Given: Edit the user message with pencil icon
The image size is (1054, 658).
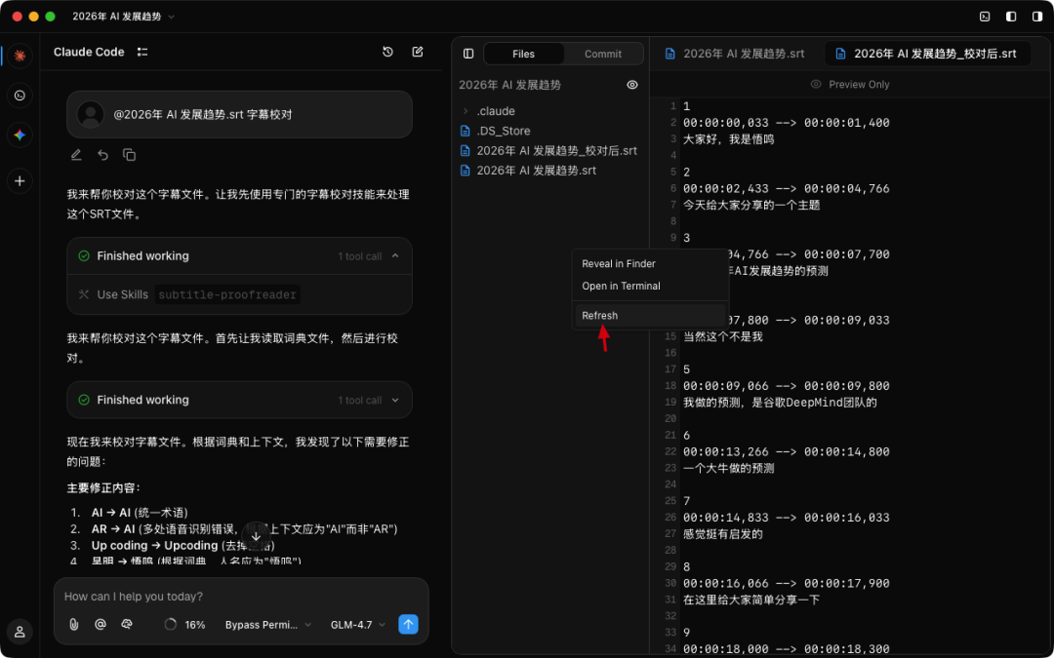Looking at the screenshot, I should [x=76, y=155].
